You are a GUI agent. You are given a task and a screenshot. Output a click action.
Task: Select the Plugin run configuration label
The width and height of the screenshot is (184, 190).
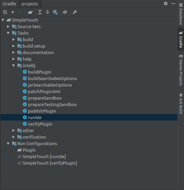29,150
